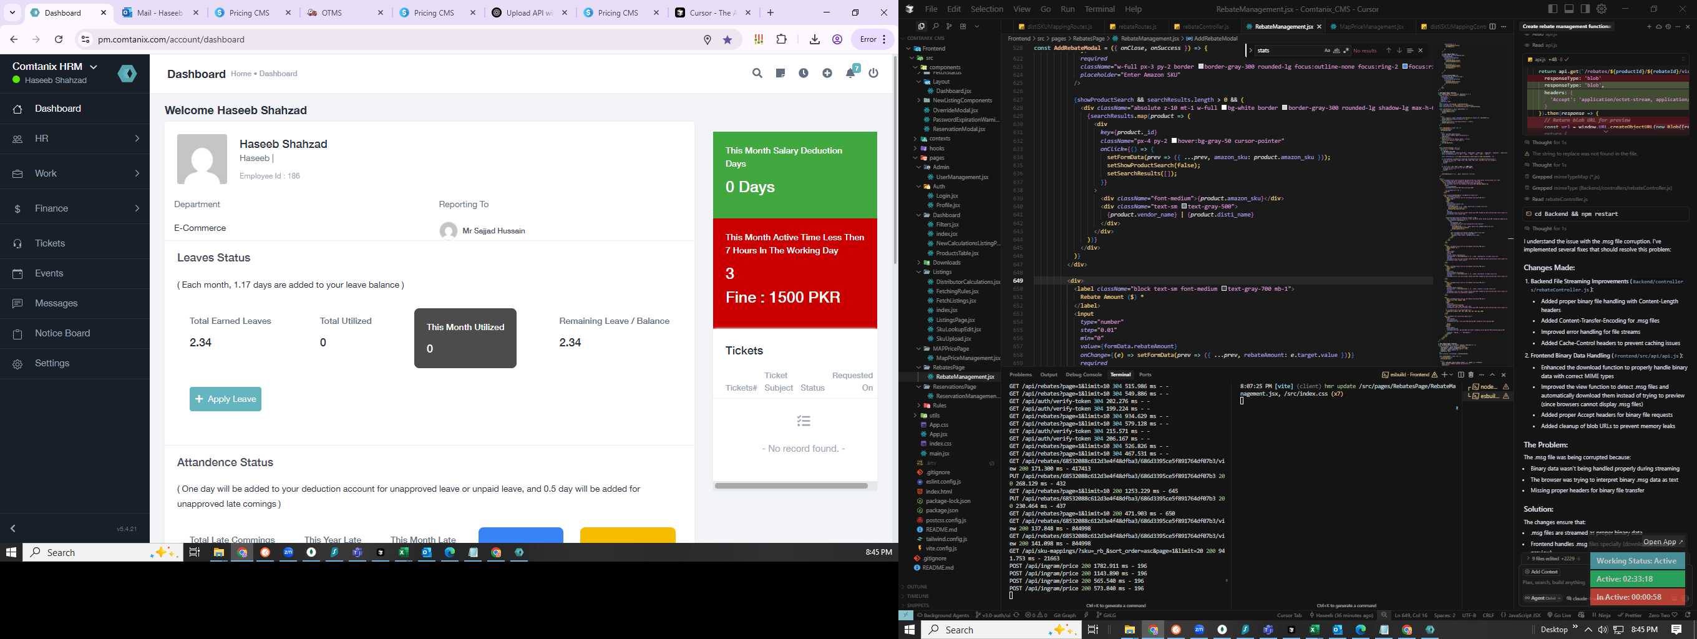Toggle Find in Selection in find widget
The image size is (1697, 639).
[1410, 51]
